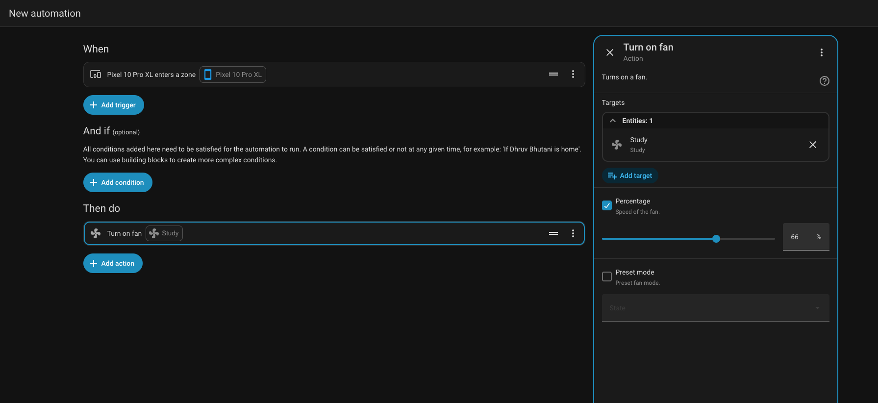Grab the trigger row reorder handle
Screen dimensions: 878x403
(x=553, y=74)
